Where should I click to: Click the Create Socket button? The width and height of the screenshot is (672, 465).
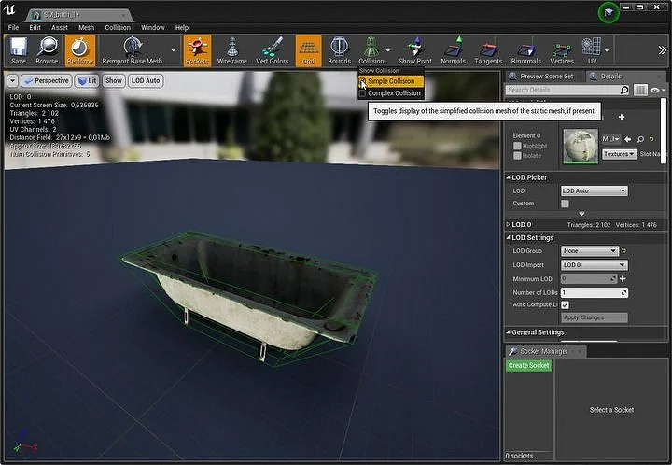pyautogui.click(x=528, y=365)
